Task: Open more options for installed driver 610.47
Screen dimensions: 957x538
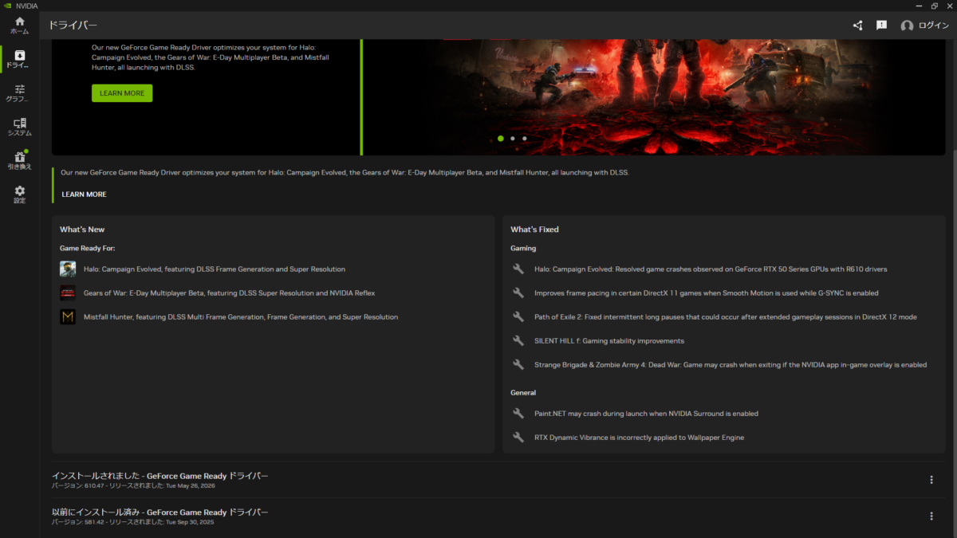Action: (931, 480)
